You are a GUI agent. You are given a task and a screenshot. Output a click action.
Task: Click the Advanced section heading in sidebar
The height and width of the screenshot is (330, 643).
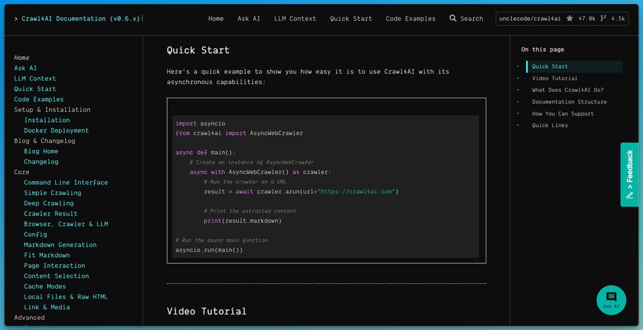[x=29, y=318]
